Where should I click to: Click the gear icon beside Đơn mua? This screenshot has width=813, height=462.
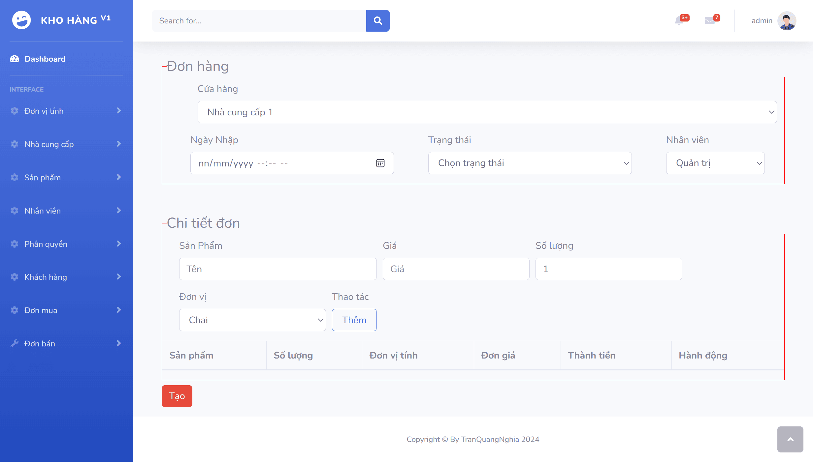coord(15,310)
